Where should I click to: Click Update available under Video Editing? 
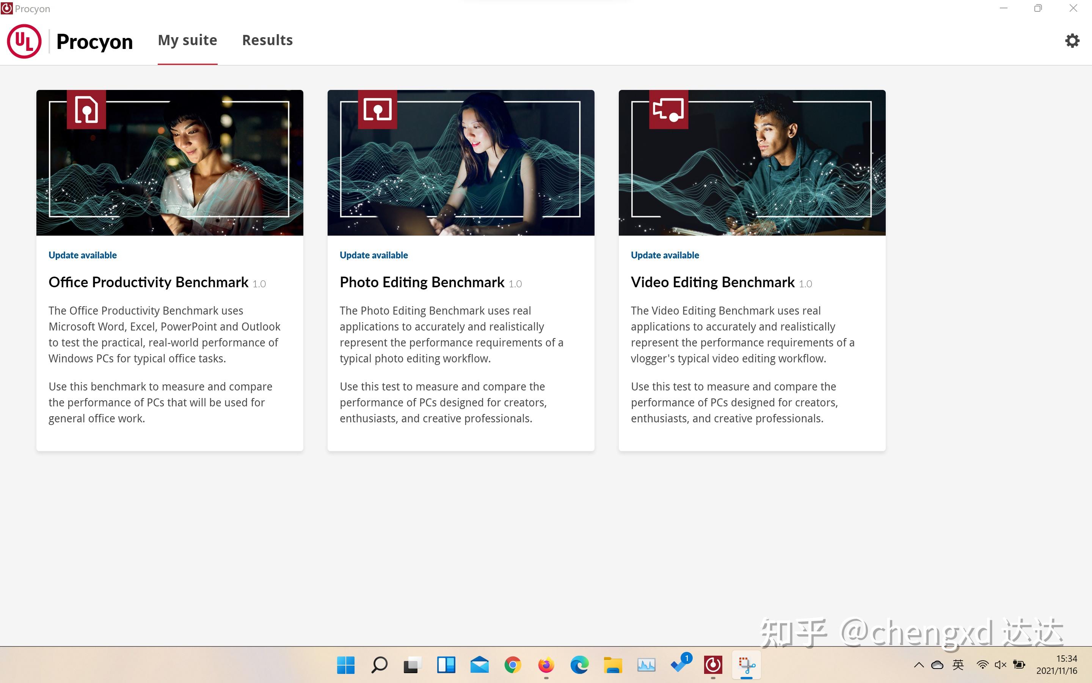point(665,255)
